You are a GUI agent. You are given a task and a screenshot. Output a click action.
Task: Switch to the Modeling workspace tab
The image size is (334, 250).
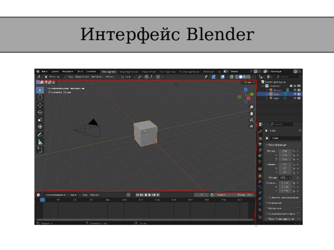tap(129, 72)
